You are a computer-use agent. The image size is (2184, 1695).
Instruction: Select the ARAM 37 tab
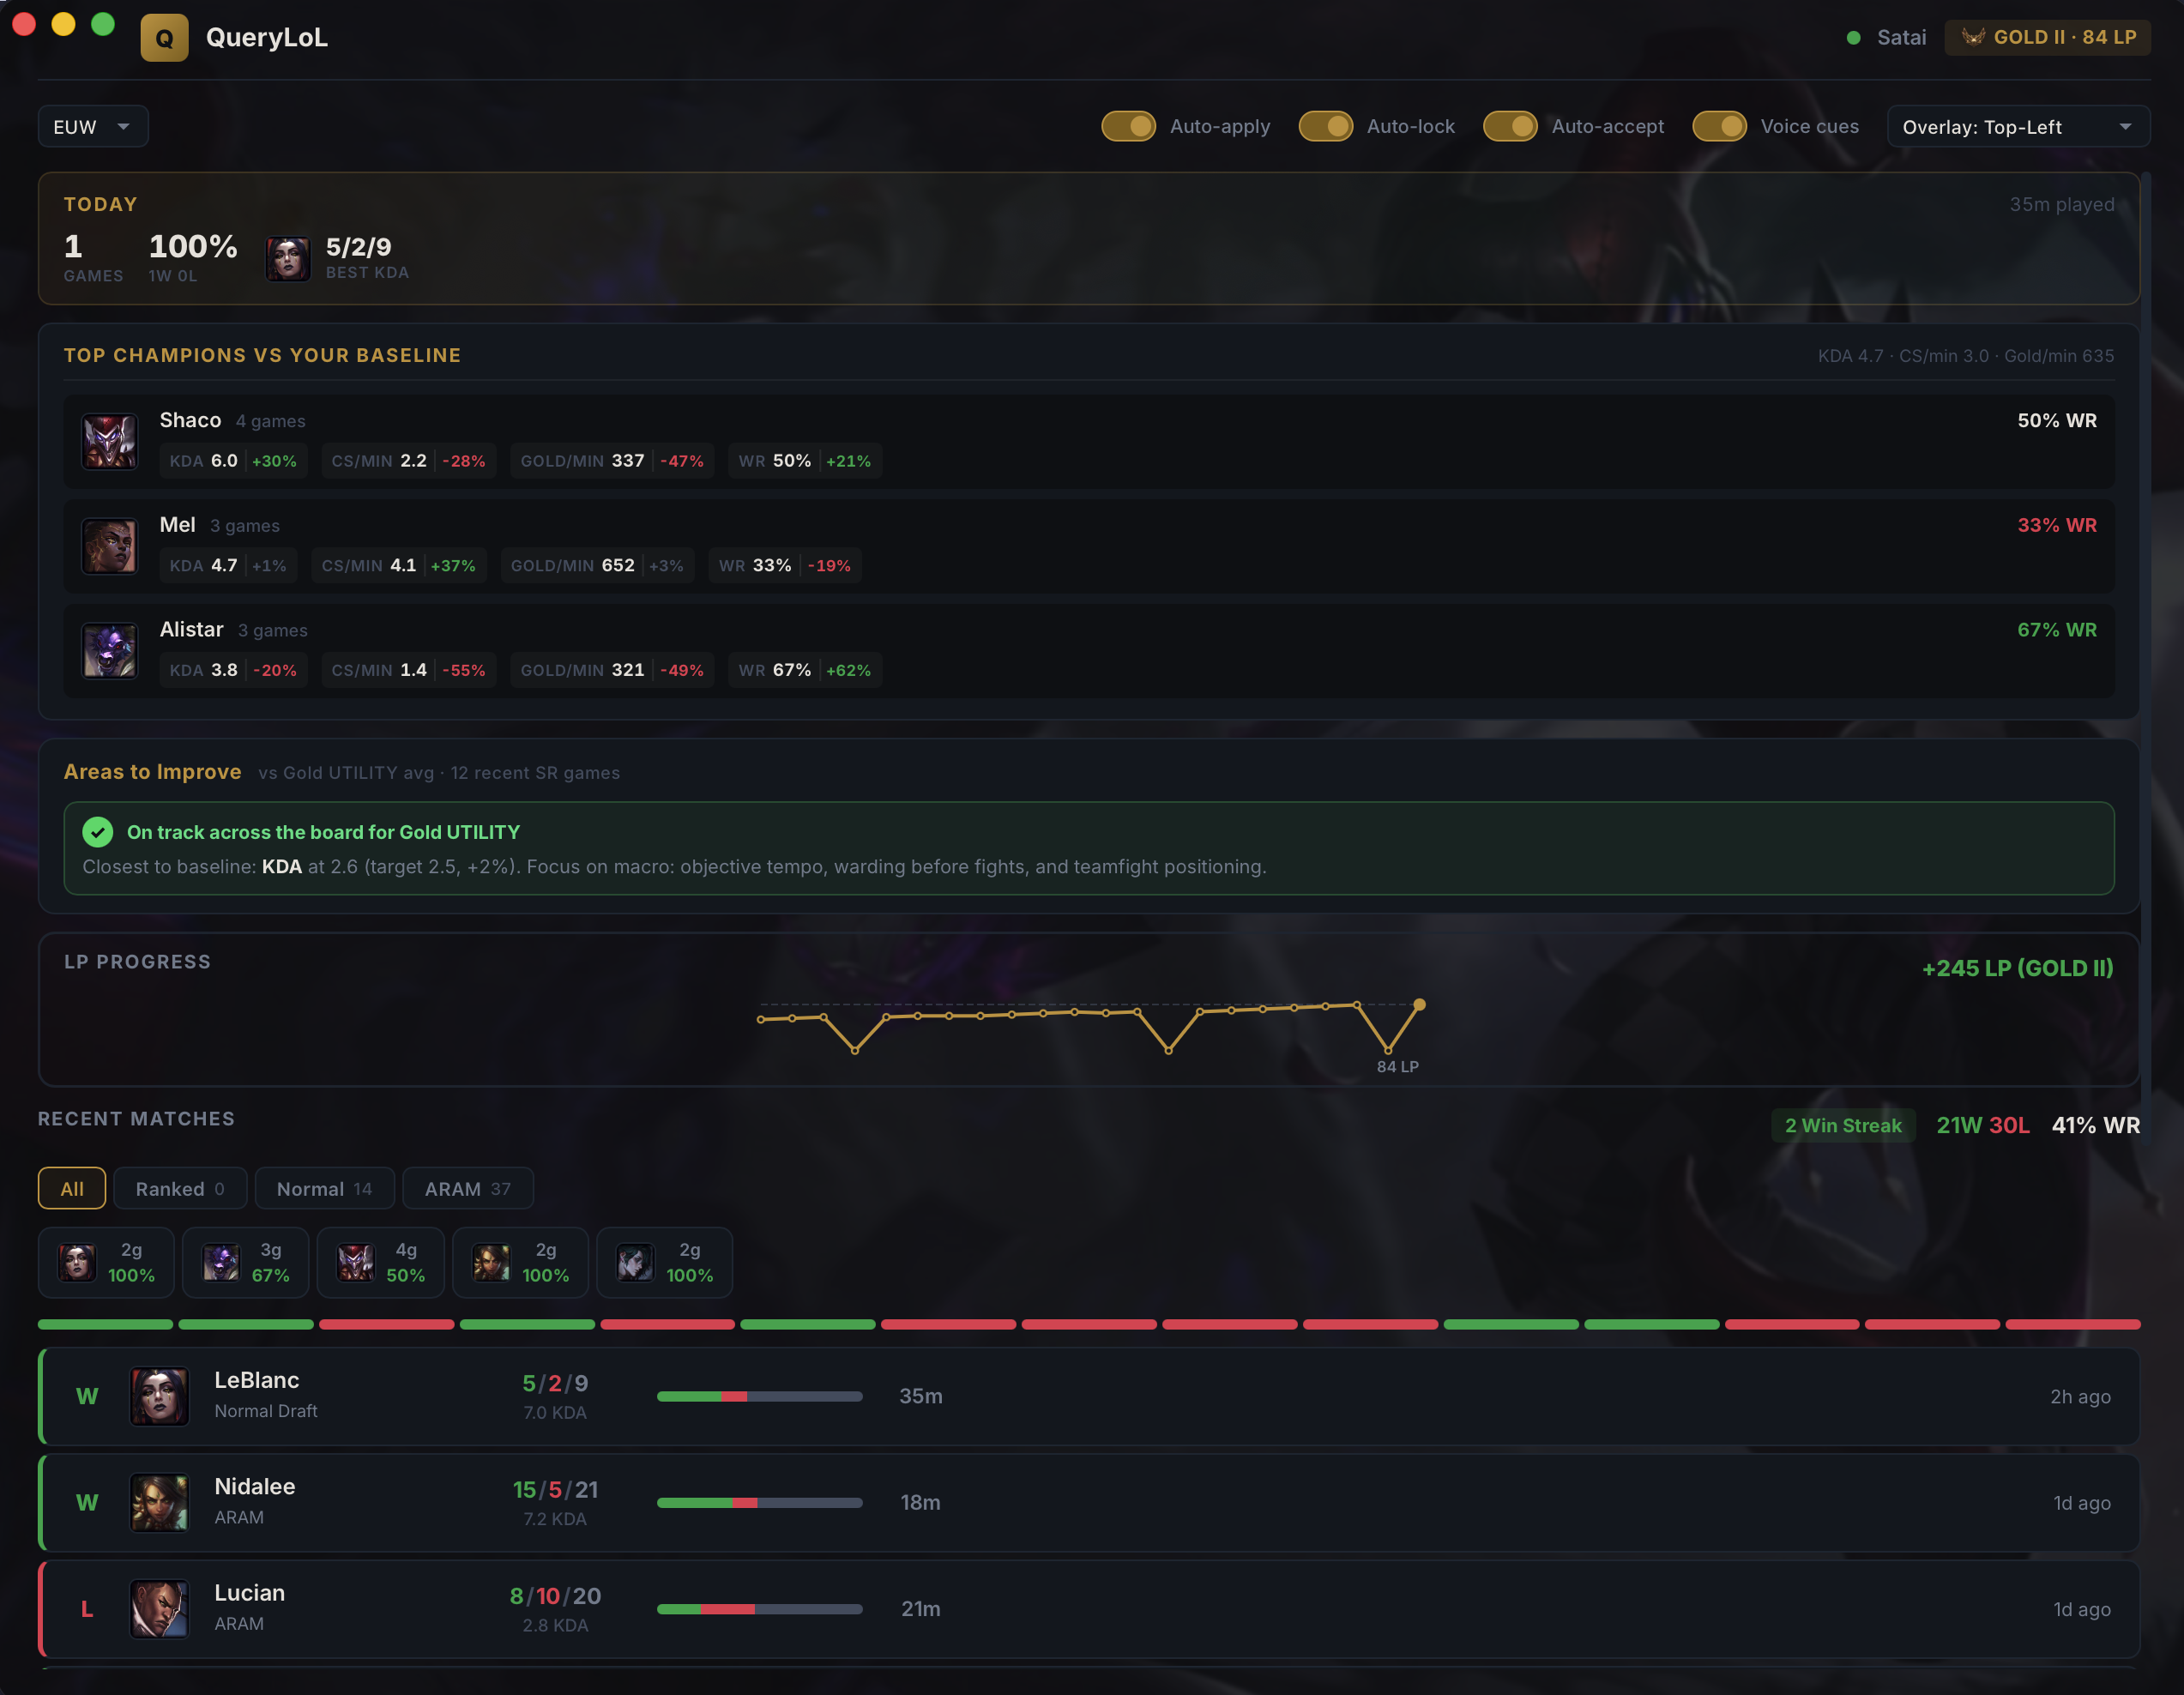[467, 1188]
